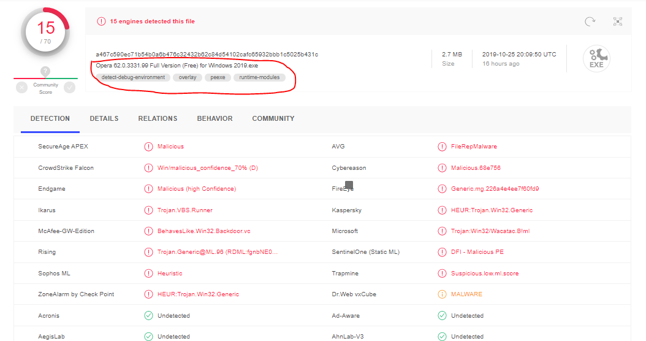Click the Generic.mg.226a4e4ee7f60fd9 result

tap(495, 189)
